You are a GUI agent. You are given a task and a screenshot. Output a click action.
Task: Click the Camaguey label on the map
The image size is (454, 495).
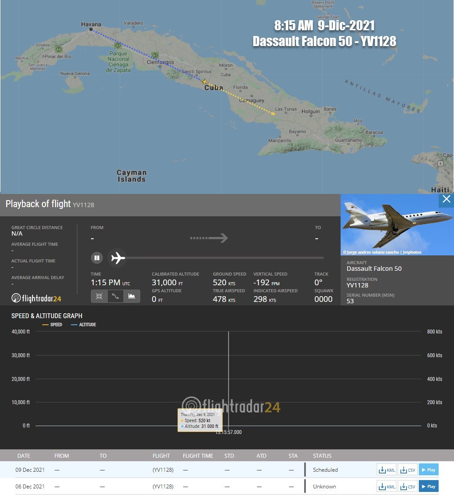pos(251,100)
